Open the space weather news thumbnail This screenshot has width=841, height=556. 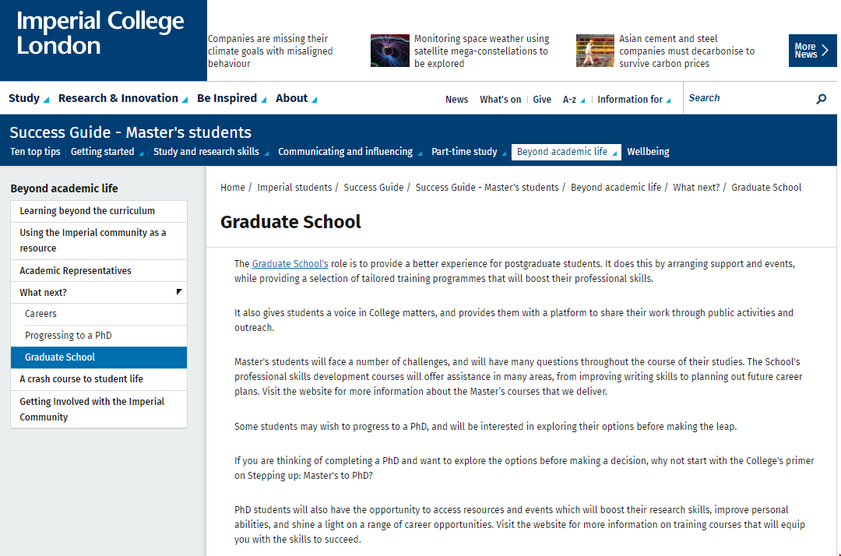tap(389, 51)
